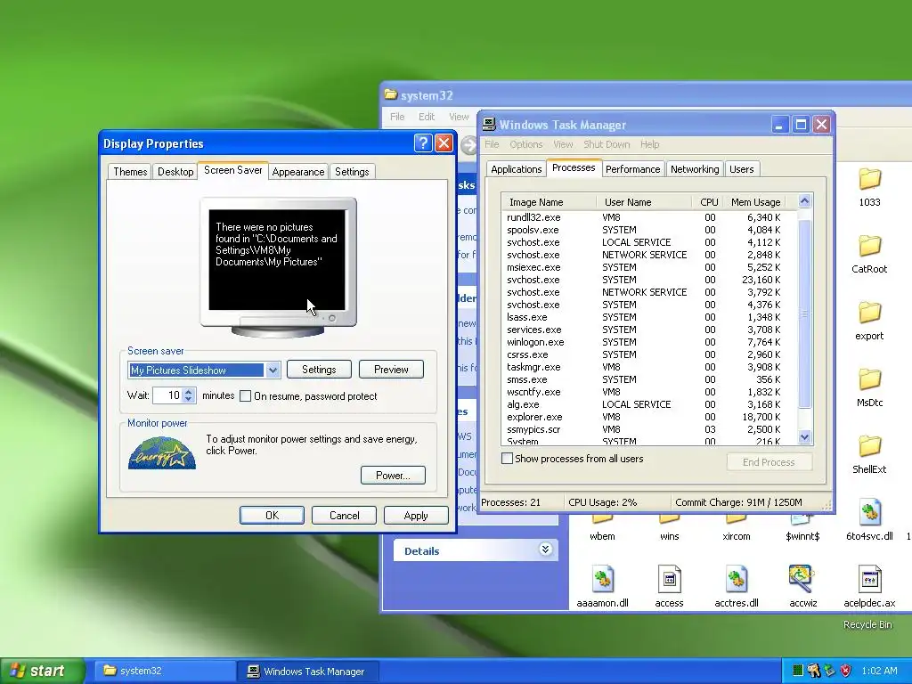Screen dimensions: 912x684
Task: Click the Apply button
Action: point(416,516)
